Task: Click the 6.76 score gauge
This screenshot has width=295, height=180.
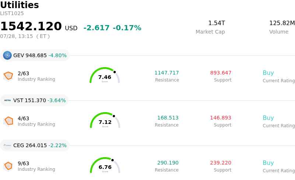Action: 105,165
